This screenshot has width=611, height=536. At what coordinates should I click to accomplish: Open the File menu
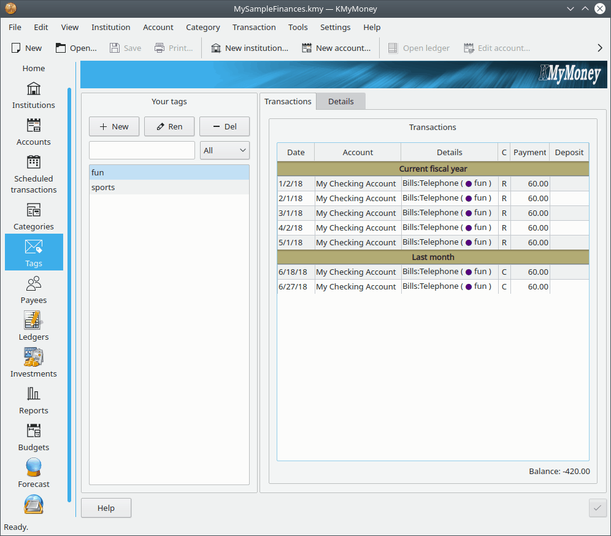(x=15, y=27)
